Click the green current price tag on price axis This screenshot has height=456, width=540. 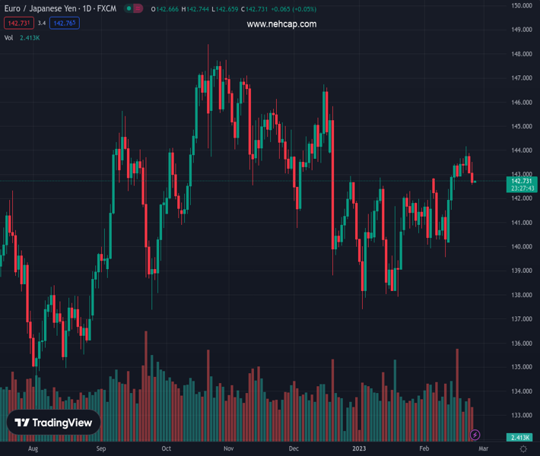point(521,184)
